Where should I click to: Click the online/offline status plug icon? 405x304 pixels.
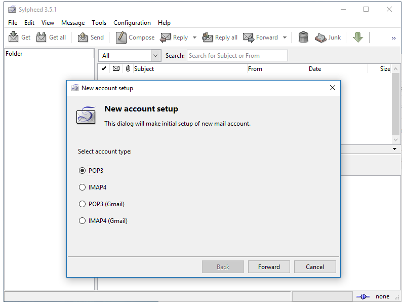click(363, 296)
